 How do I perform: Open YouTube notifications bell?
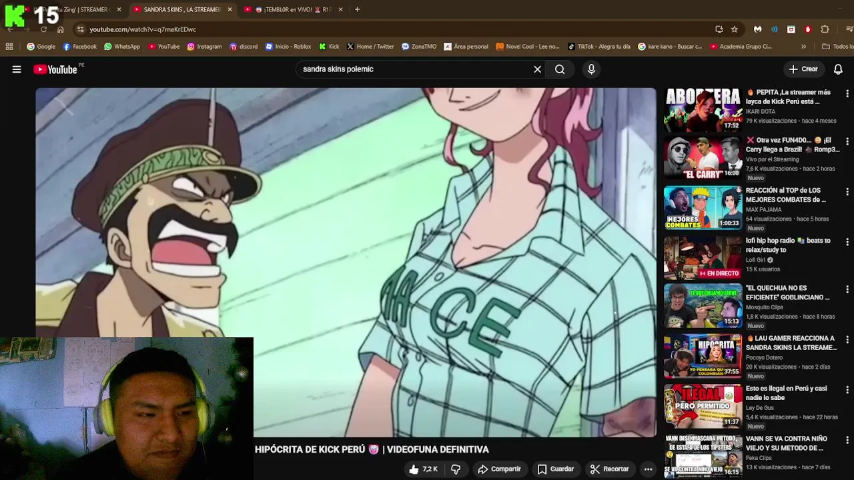click(838, 69)
